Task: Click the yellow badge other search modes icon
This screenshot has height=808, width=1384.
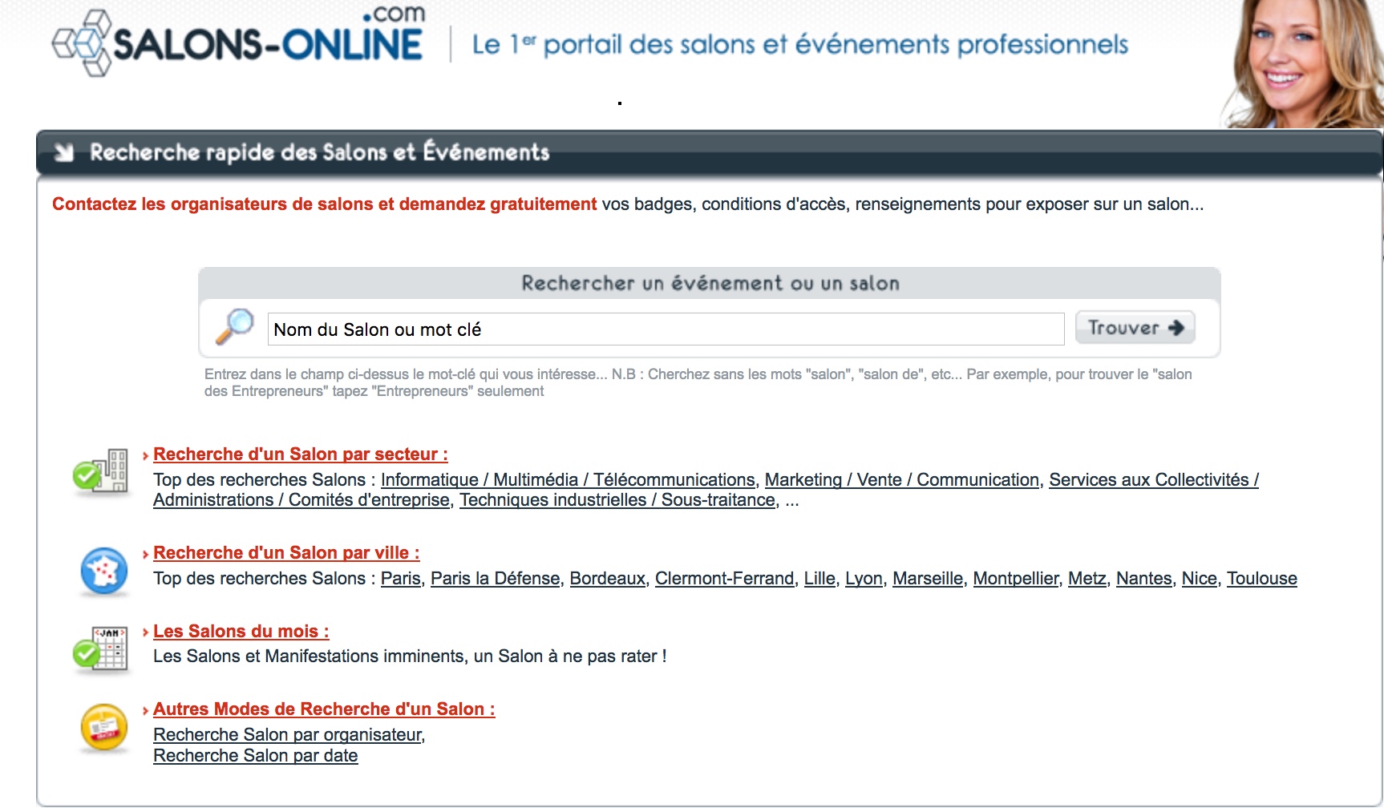Action: pos(104,727)
